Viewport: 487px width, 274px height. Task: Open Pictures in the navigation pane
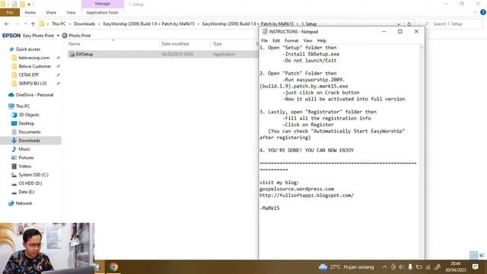pos(26,158)
